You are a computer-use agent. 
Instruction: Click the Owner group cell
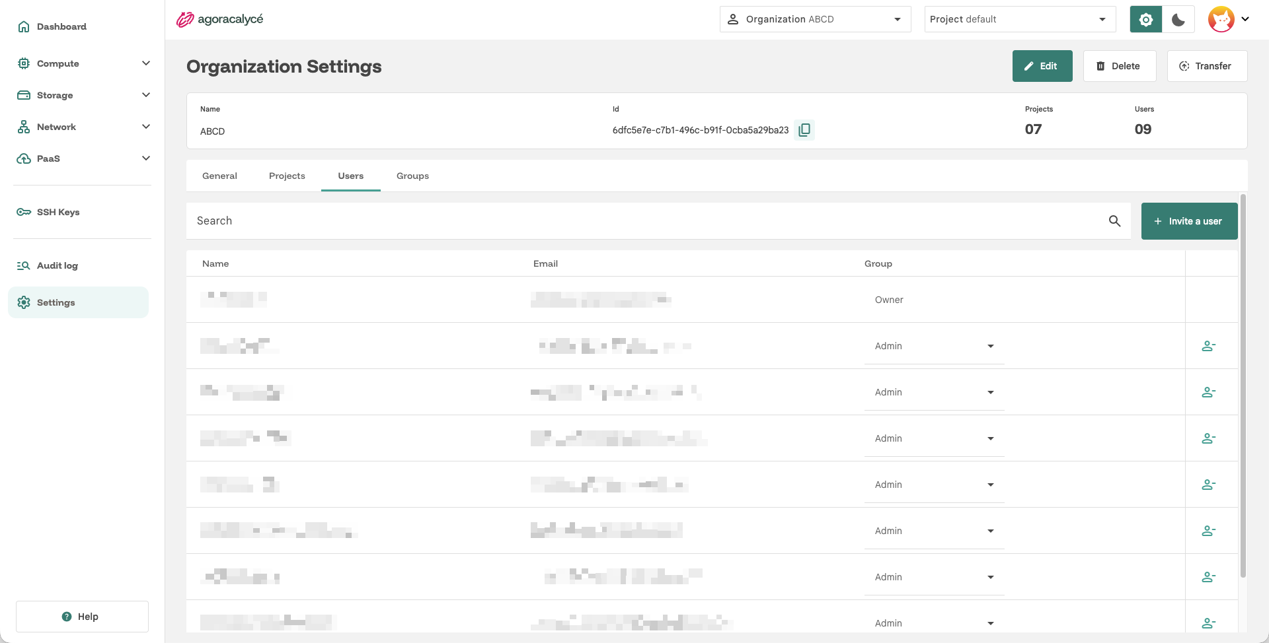889,300
